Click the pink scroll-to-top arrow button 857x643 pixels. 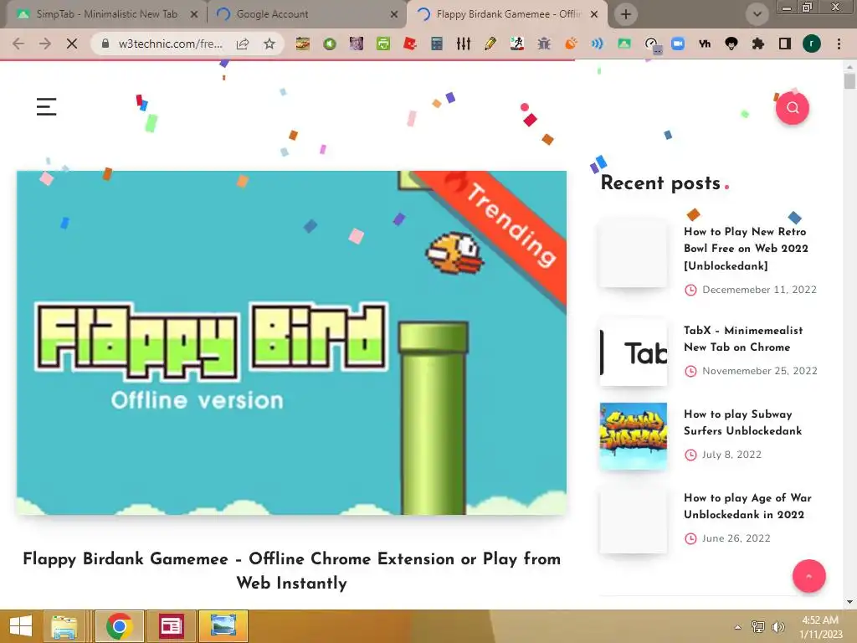coord(809,576)
